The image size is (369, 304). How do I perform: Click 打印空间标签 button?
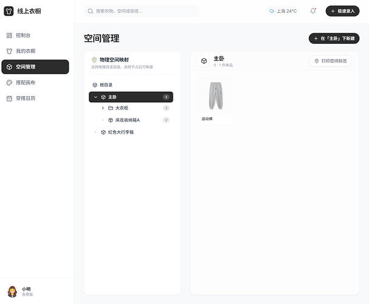[331, 61]
